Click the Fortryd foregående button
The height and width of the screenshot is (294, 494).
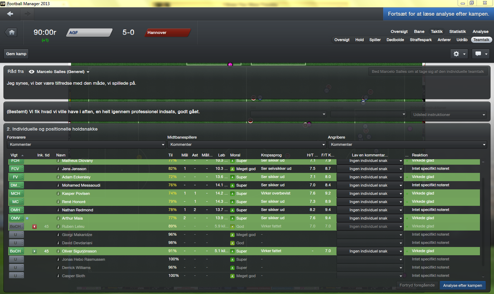[x=417, y=285]
